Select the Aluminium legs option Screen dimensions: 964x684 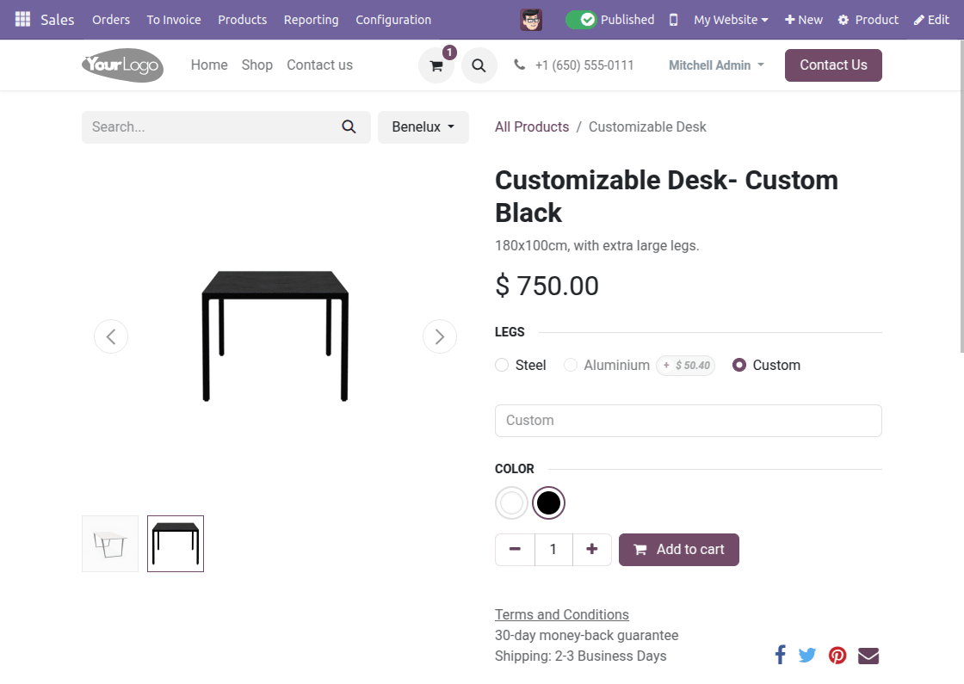click(x=570, y=365)
